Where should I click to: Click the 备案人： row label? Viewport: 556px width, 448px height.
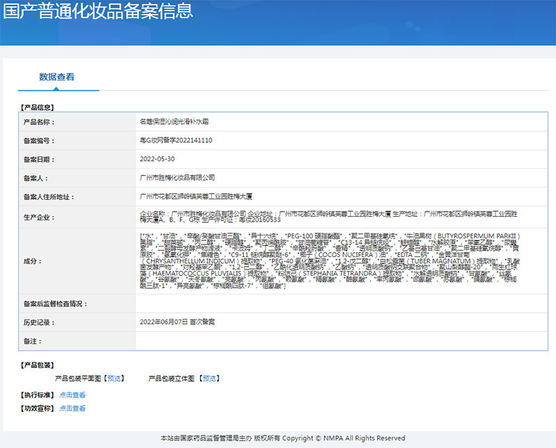pos(36,179)
